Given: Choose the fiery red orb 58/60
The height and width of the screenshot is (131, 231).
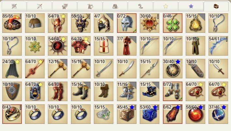Looking at the screenshot, I should tap(195, 114).
